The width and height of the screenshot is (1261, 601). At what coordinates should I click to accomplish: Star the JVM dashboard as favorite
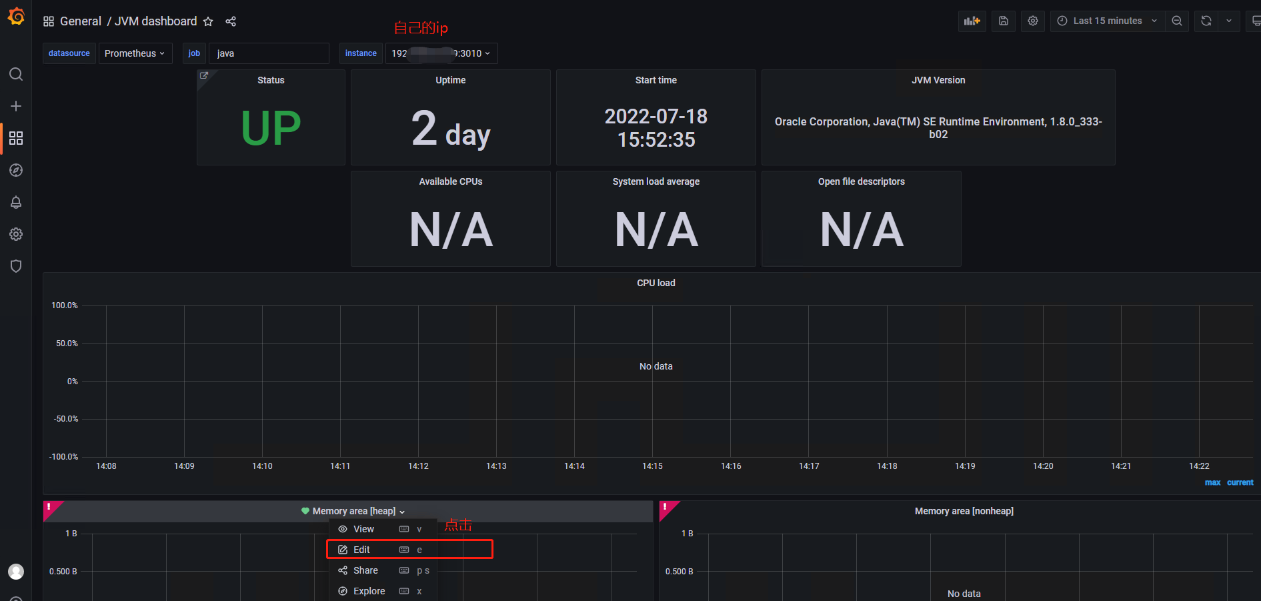click(208, 21)
